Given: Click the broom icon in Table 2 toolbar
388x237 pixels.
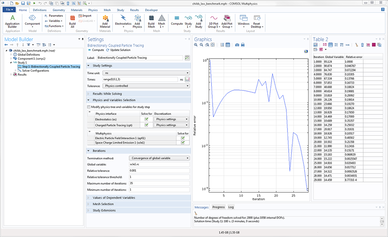Looking at the screenshot, I should pos(357,45).
